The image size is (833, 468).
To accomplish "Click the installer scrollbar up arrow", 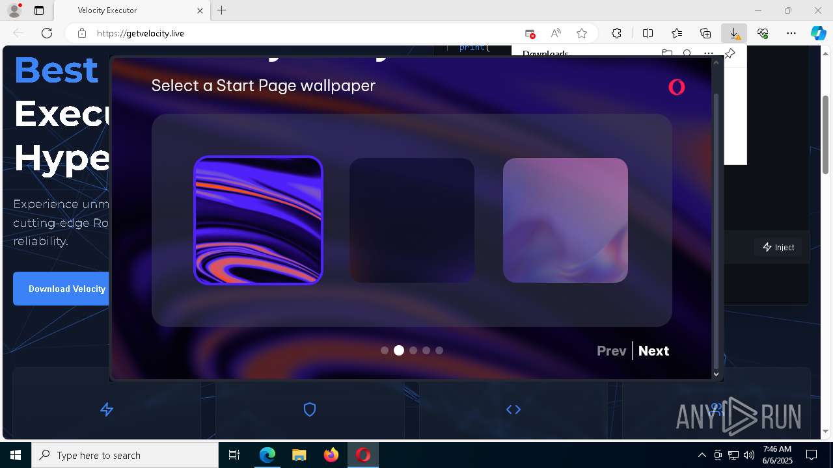I will [x=717, y=63].
